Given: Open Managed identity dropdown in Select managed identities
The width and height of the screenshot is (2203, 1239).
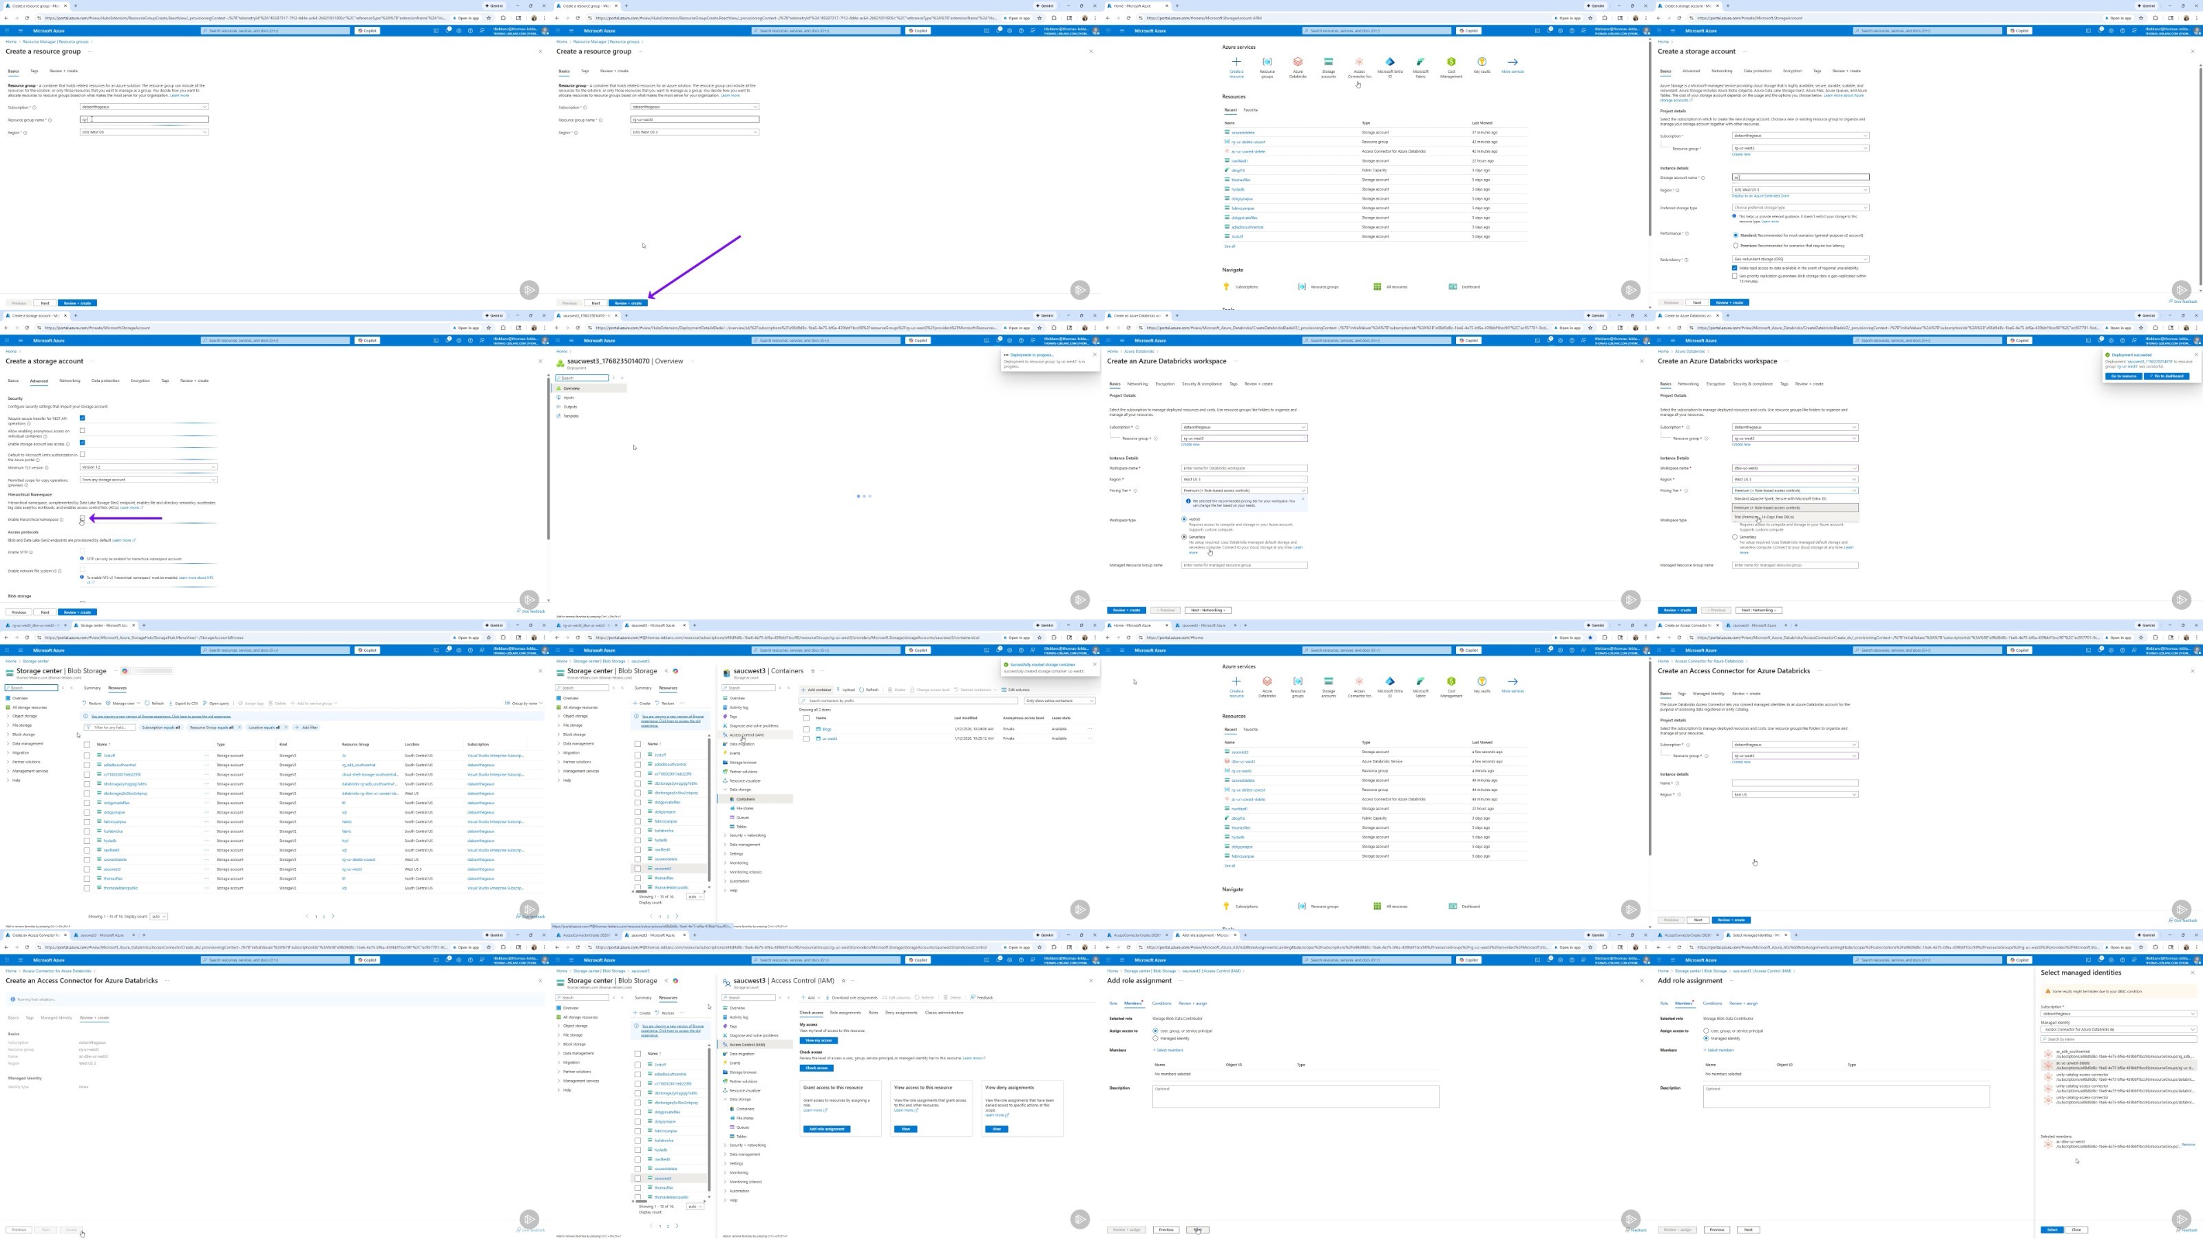Looking at the screenshot, I should (2118, 1030).
